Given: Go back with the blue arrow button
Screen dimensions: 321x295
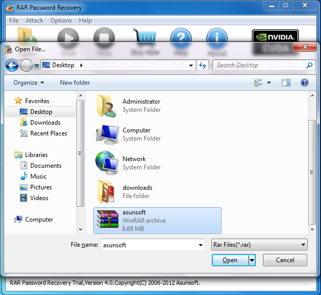Looking at the screenshot, I should (x=12, y=66).
